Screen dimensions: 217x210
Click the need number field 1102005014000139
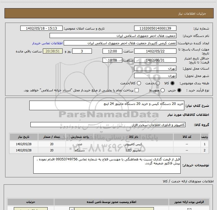point(155,28)
